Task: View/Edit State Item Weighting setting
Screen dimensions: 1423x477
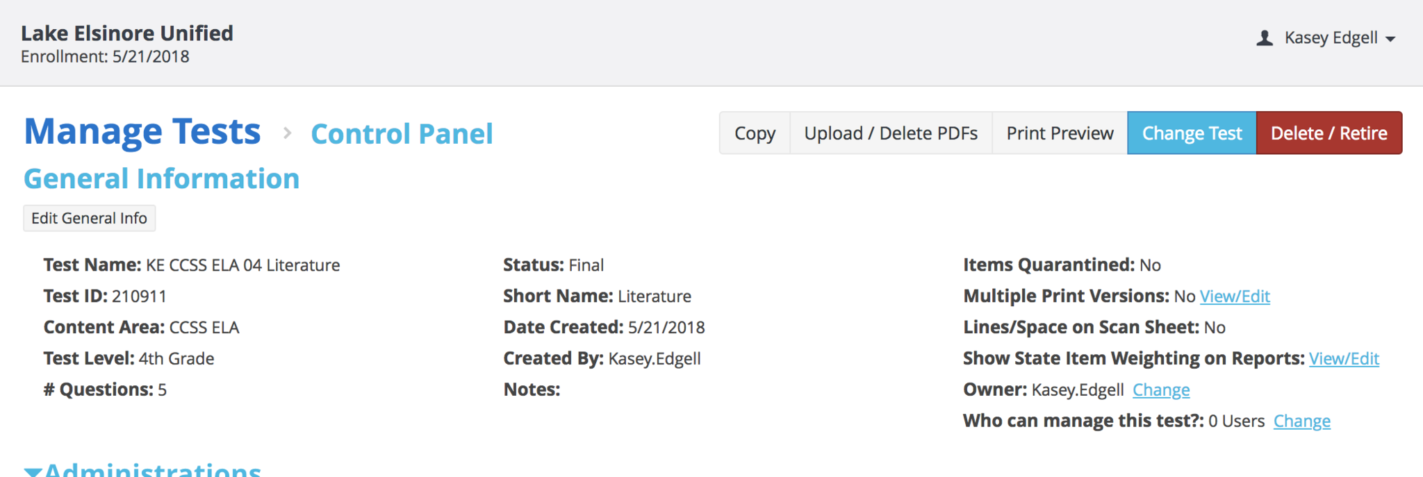Action: point(1344,359)
